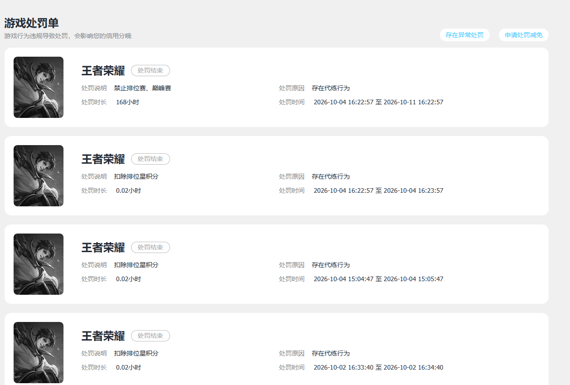
Task: Click 王者荣耀 title in 16:23:57 card
Action: point(103,159)
